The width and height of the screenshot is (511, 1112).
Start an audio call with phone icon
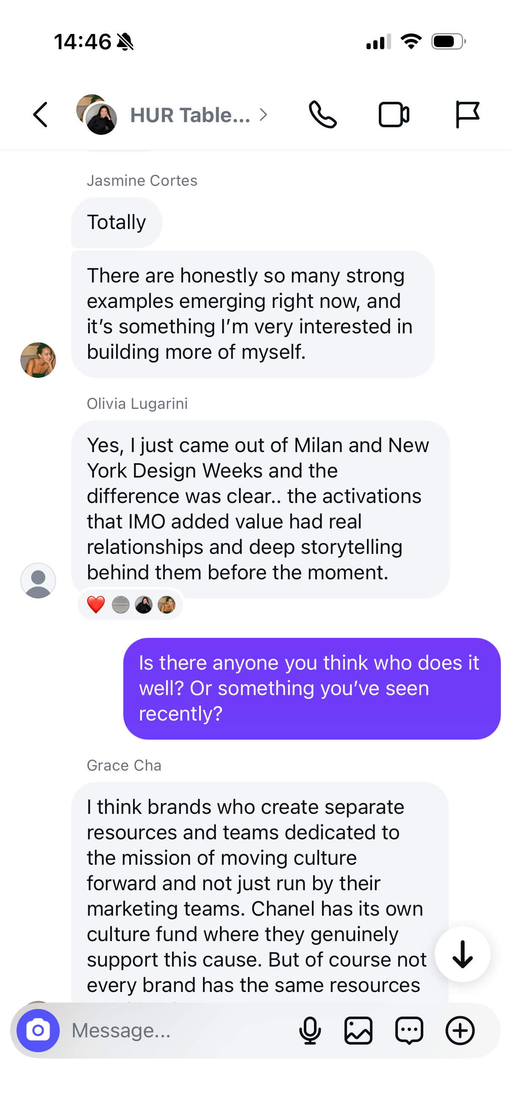[x=322, y=115]
